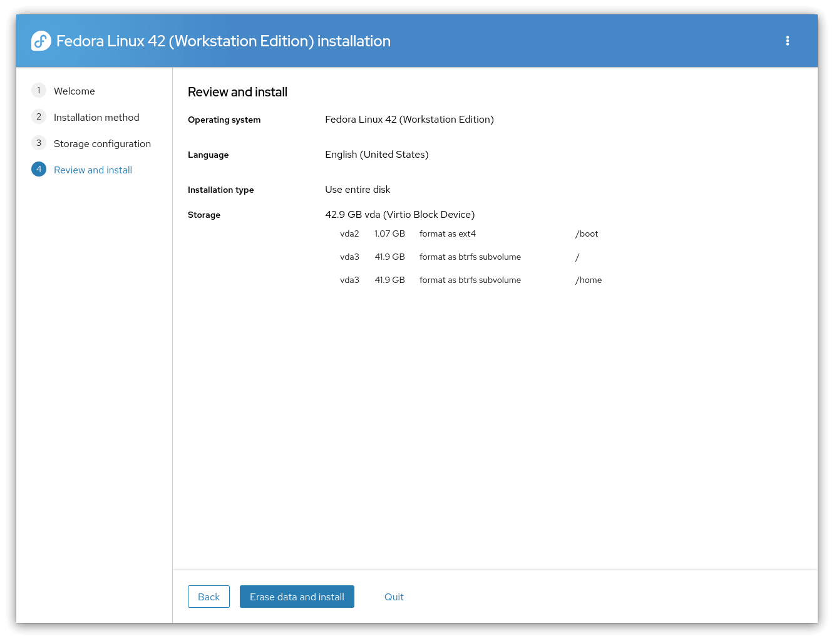Click step number 3 circle
The image size is (834, 641).
pos(39,143)
